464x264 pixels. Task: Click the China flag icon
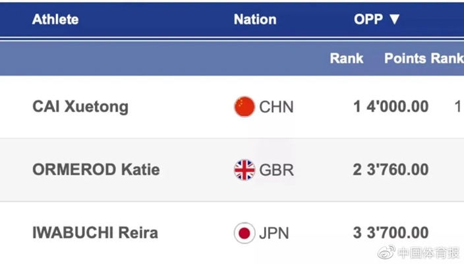coord(244,107)
